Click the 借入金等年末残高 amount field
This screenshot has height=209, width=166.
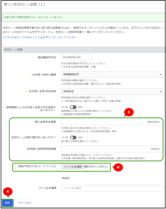point(112,122)
